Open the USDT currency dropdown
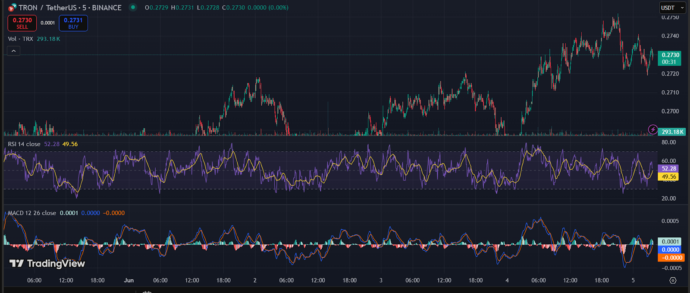 (x=672, y=8)
